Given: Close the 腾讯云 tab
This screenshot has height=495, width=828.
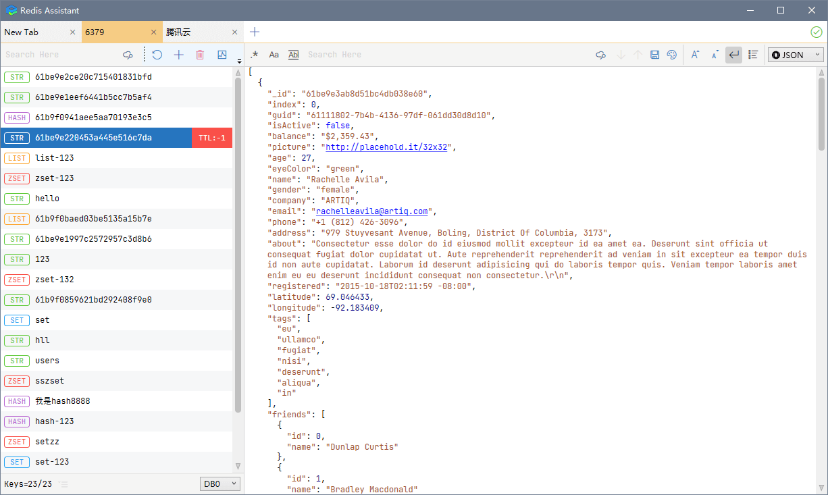Looking at the screenshot, I should [234, 32].
